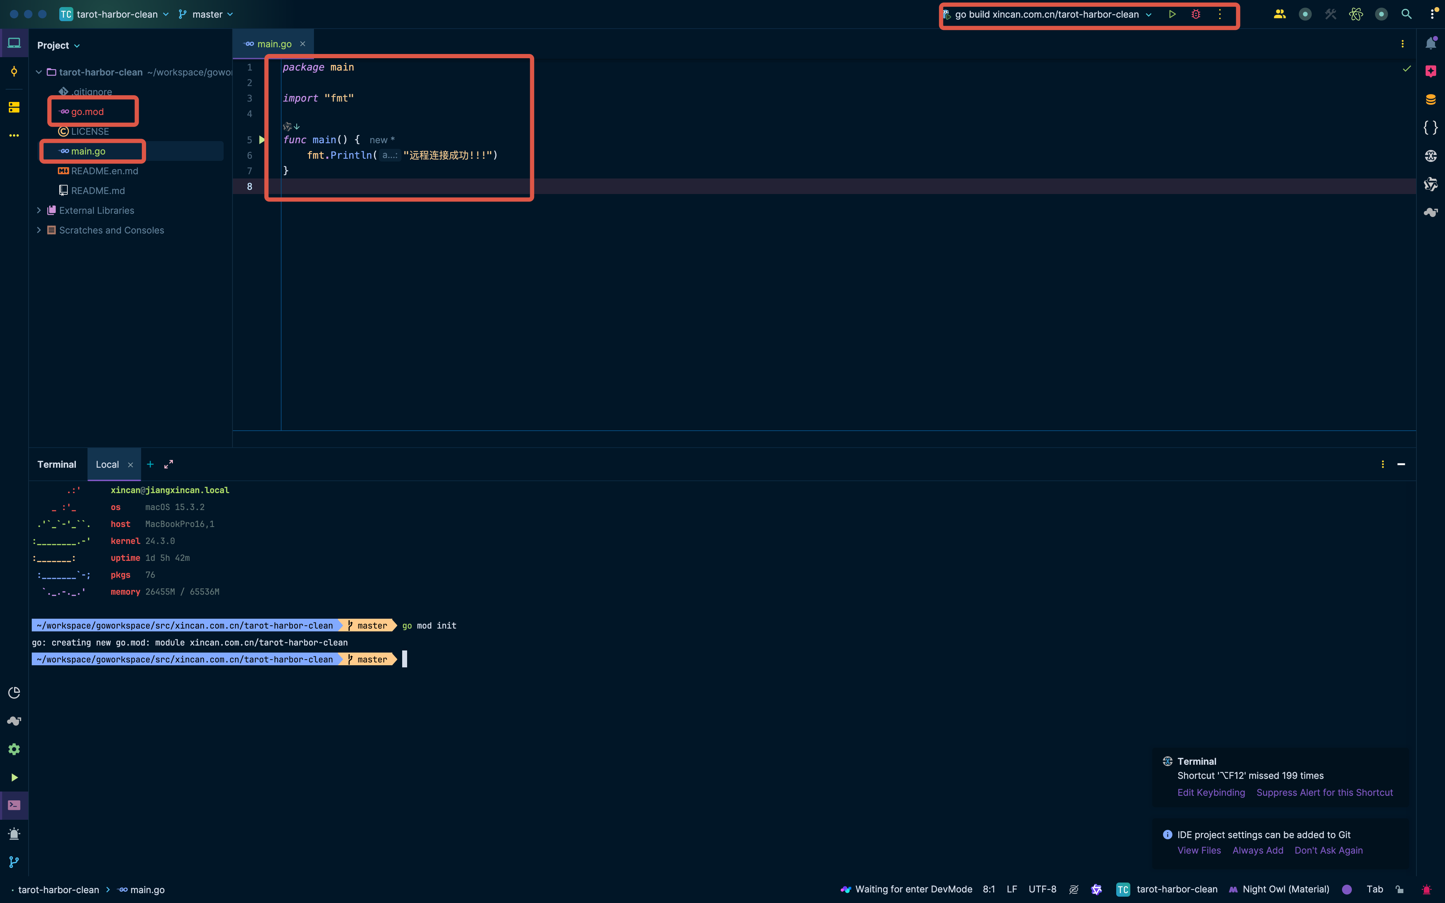The width and height of the screenshot is (1445, 903).
Task: Open the Search Everywhere magnifier icon
Action: pos(1406,14)
